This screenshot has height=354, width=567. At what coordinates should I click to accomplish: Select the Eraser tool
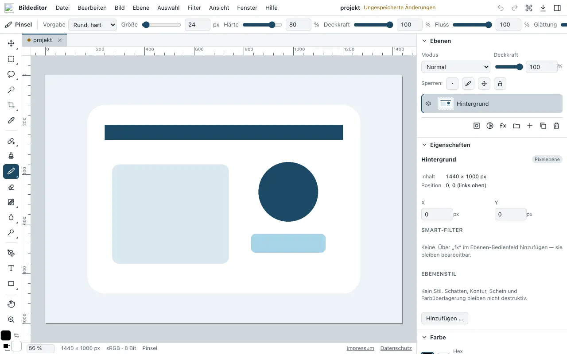click(x=11, y=187)
